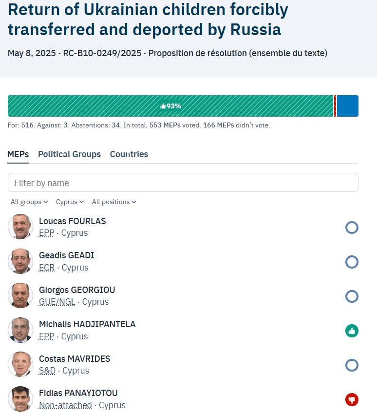Click the GUE/NGL group link
This screenshot has height=417, width=377.
coord(57,302)
